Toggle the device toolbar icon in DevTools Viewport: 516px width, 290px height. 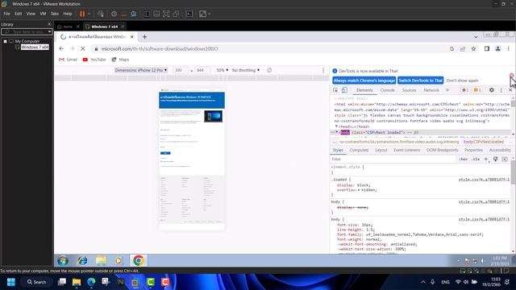tap(344, 90)
